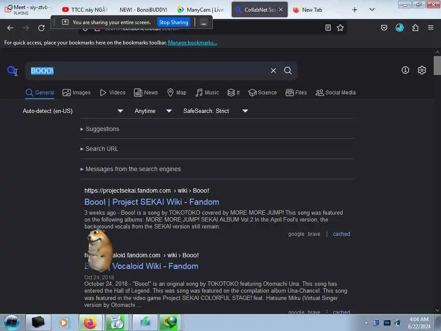Open the media player taskbar icon

(x=64, y=322)
